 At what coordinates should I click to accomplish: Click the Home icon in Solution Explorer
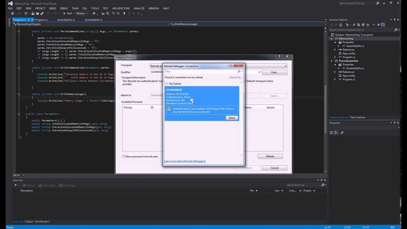[x=341, y=25]
